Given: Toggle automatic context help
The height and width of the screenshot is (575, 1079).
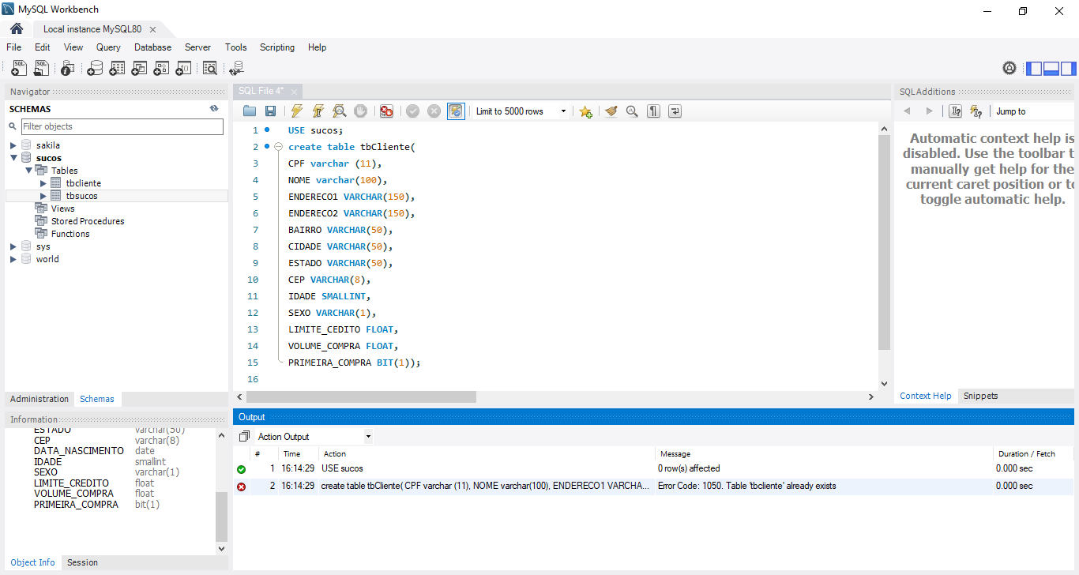Looking at the screenshot, I should (976, 111).
